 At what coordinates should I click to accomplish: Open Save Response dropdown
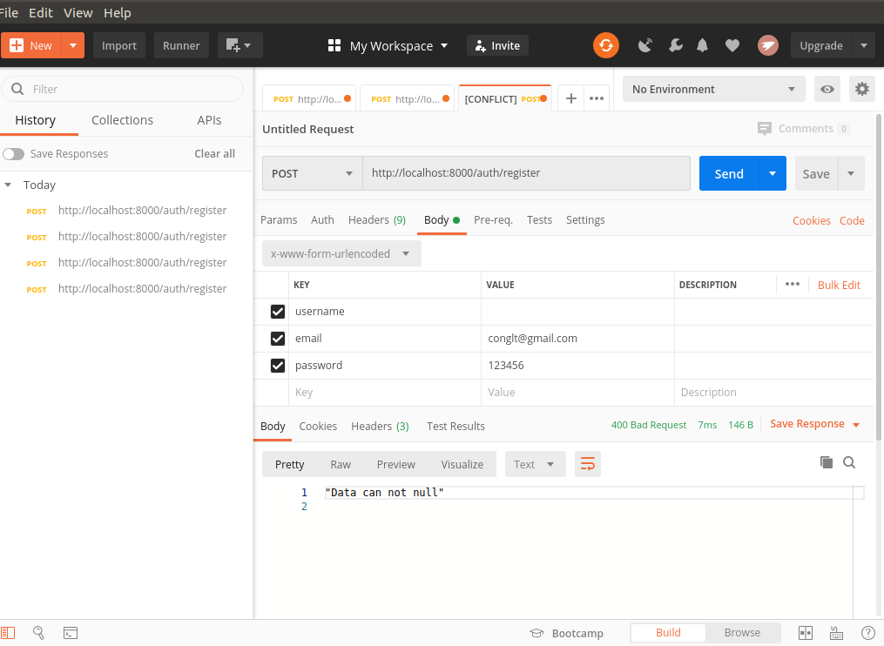click(814, 424)
